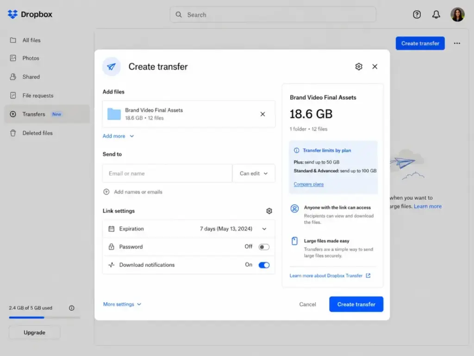Click the Email or name input field
Screen dimensions: 474x356
pos(167,173)
